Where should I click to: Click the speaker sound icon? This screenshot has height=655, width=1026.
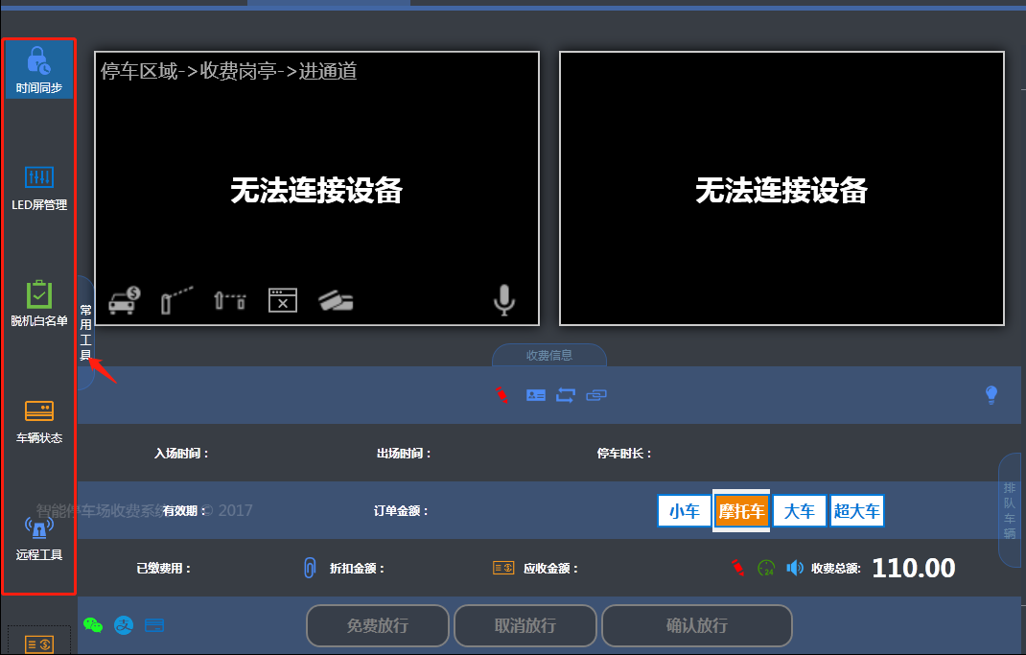tap(794, 568)
